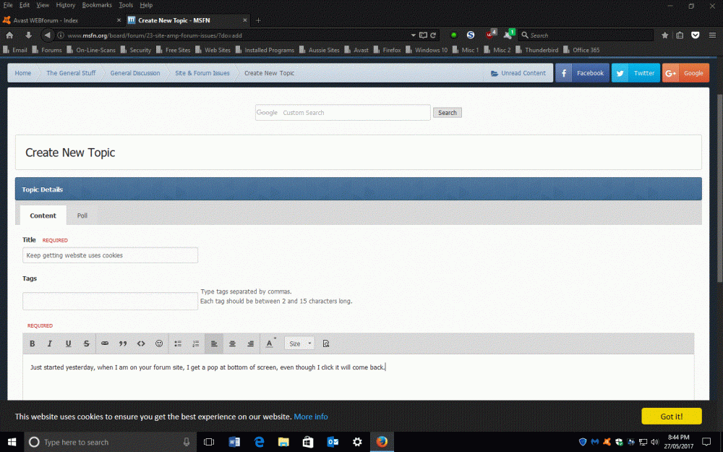The width and height of the screenshot is (723, 452).
Task: Enable left text alignment
Action: [214, 344]
